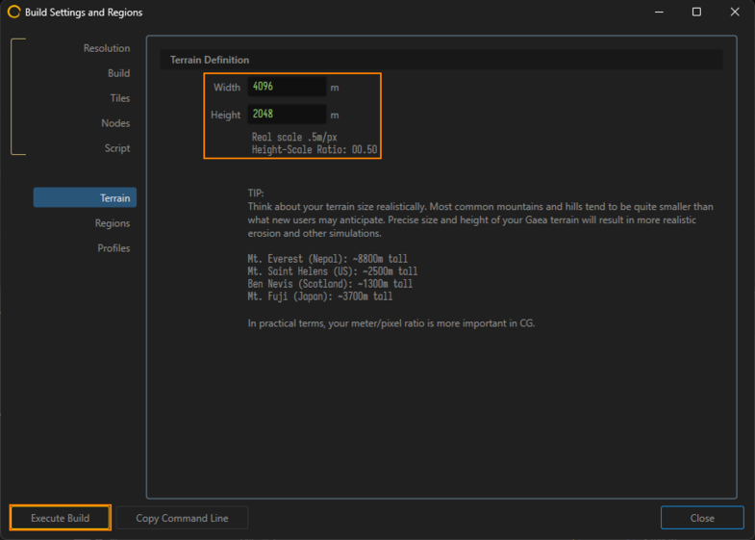Minimize the Build Settings window
The width and height of the screenshot is (755, 540).
(659, 13)
